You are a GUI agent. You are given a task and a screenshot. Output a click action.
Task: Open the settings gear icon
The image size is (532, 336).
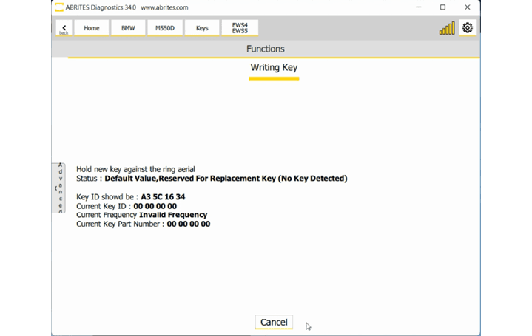click(x=468, y=28)
